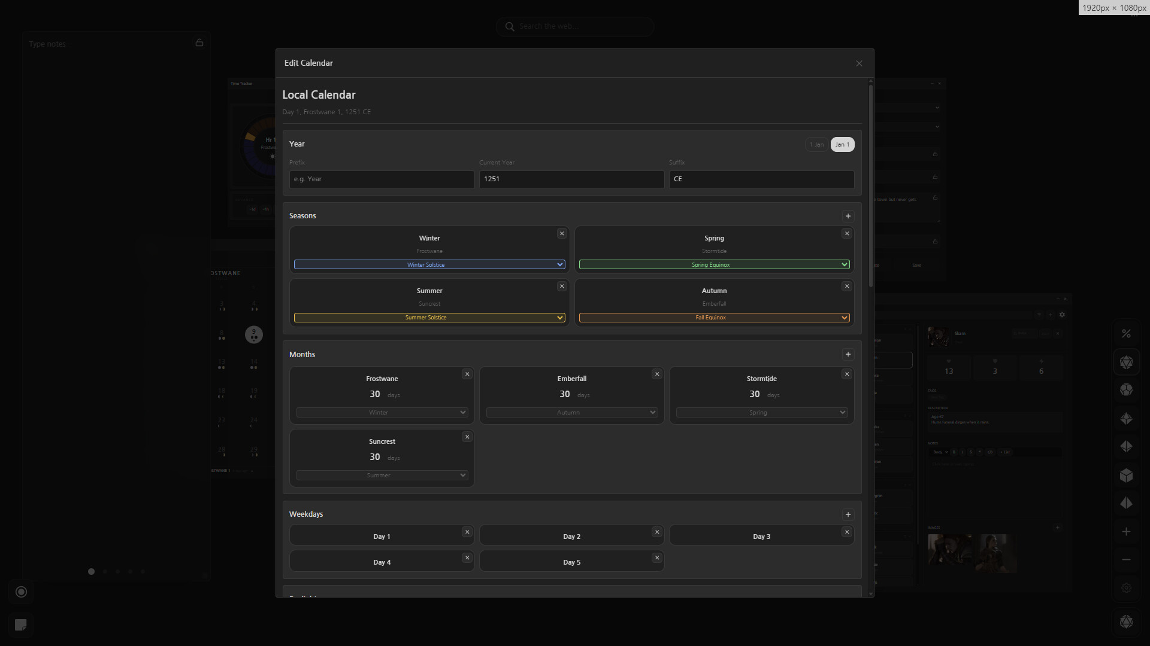The height and width of the screenshot is (646, 1150).
Task: Click the Day 3 weekday entry
Action: click(x=761, y=537)
